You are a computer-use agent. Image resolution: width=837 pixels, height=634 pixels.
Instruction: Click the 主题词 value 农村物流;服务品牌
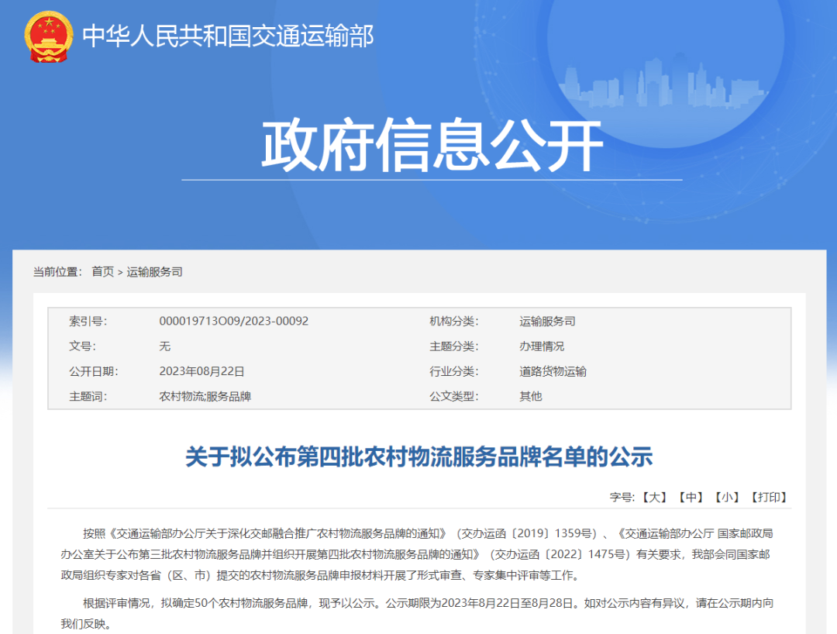205,397
